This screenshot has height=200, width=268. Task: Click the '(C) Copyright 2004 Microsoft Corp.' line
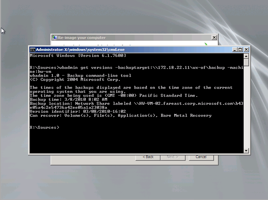(x=75, y=80)
